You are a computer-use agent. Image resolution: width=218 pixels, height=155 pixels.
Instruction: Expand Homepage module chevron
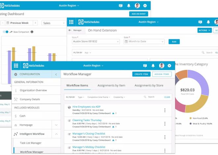(x=56, y=125)
